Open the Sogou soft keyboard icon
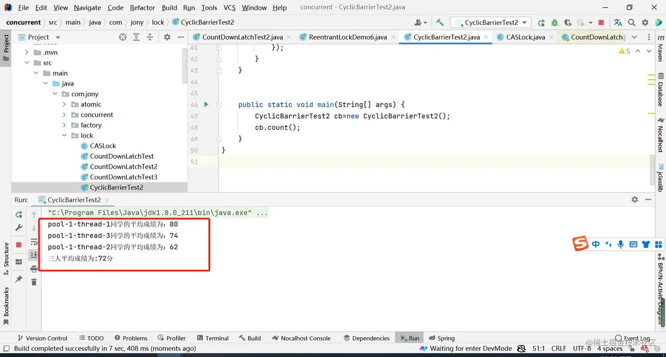The width and height of the screenshot is (666, 357). [633, 244]
